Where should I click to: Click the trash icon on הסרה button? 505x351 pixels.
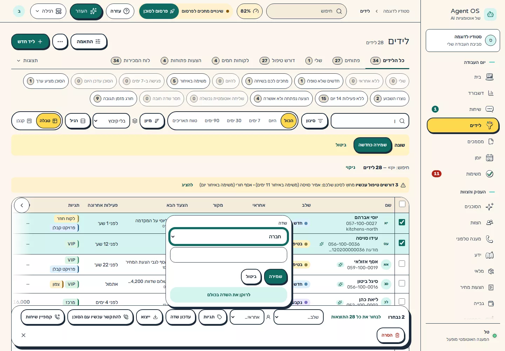(x=397, y=335)
